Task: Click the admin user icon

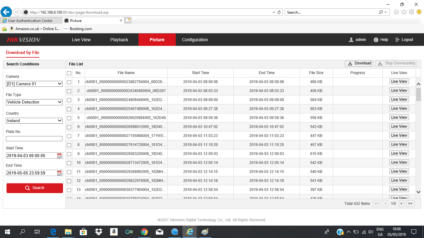Action: point(351,40)
